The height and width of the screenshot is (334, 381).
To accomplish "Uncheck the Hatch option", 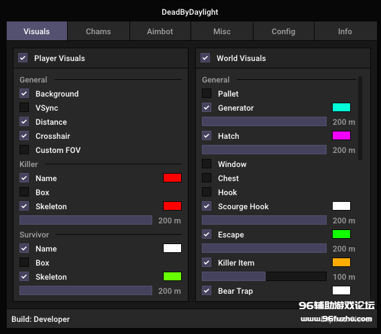I will 207,135.
